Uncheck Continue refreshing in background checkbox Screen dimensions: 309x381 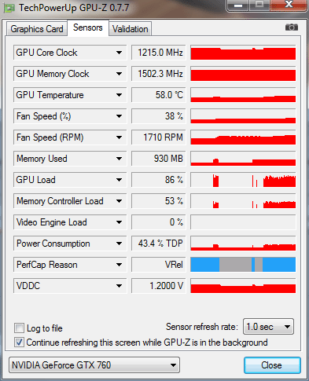click(19, 343)
